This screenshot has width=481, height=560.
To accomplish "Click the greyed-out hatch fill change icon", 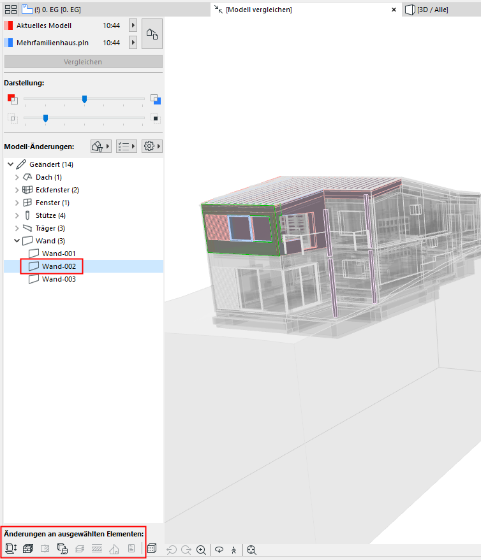I will (x=97, y=549).
